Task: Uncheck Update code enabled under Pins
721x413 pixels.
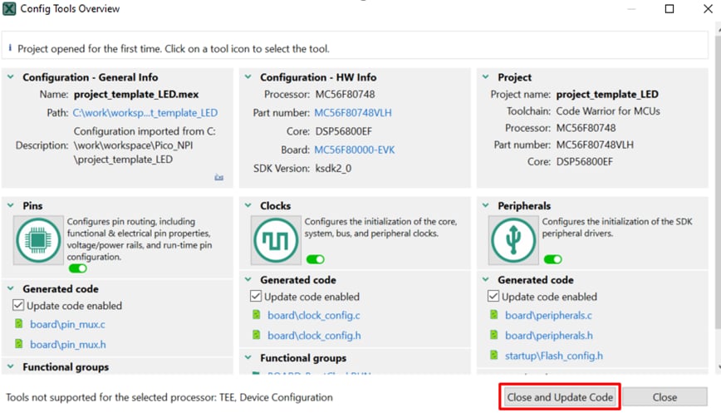Action: click(18, 306)
